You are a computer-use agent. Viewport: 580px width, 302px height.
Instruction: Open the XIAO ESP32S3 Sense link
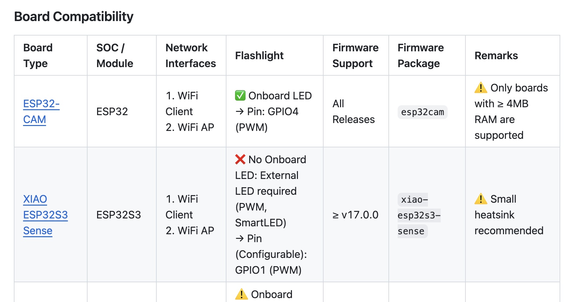tap(45, 215)
